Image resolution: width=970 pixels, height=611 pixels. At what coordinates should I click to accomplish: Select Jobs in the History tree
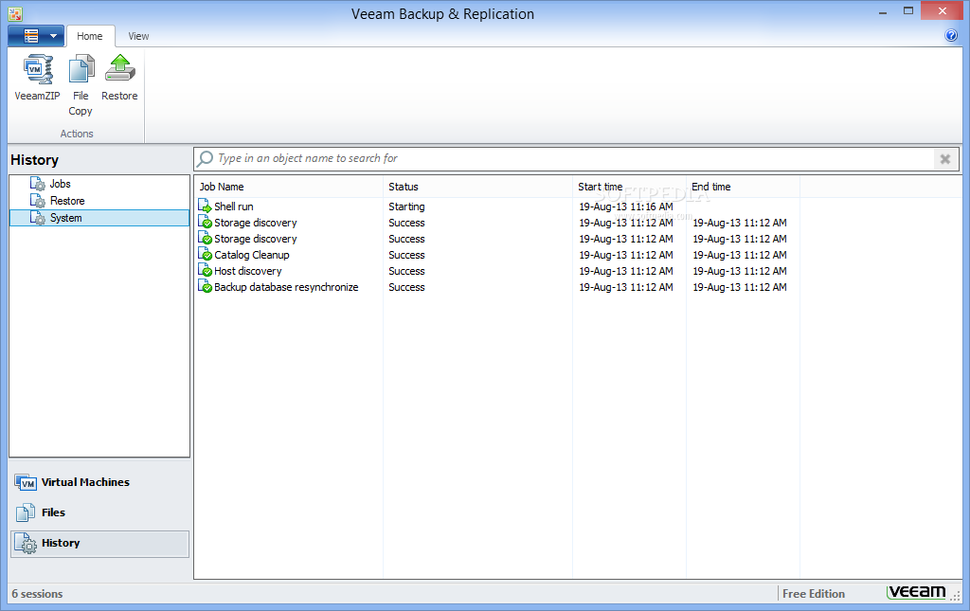[x=60, y=184]
